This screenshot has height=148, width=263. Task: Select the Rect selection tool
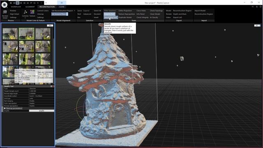click(79, 14)
